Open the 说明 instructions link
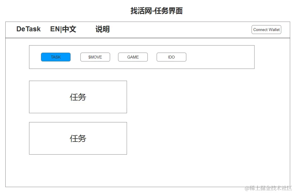Viewport: 294px width, 193px height. (103, 29)
